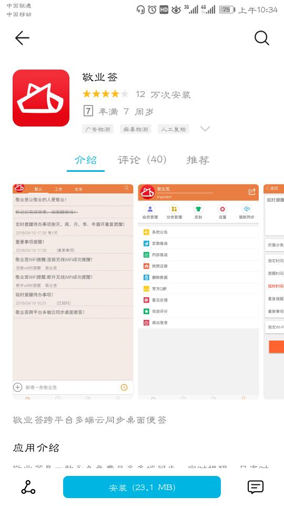Tap the 广告检测 tag
The width and height of the screenshot is (284, 506).
(98, 129)
